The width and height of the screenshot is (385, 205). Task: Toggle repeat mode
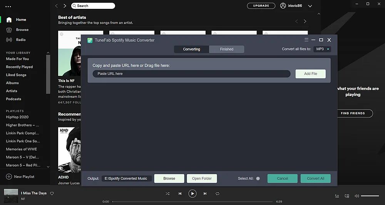218,194
